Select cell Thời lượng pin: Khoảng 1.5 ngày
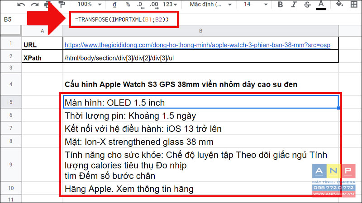This screenshot has height=203, width=362. 200,115
